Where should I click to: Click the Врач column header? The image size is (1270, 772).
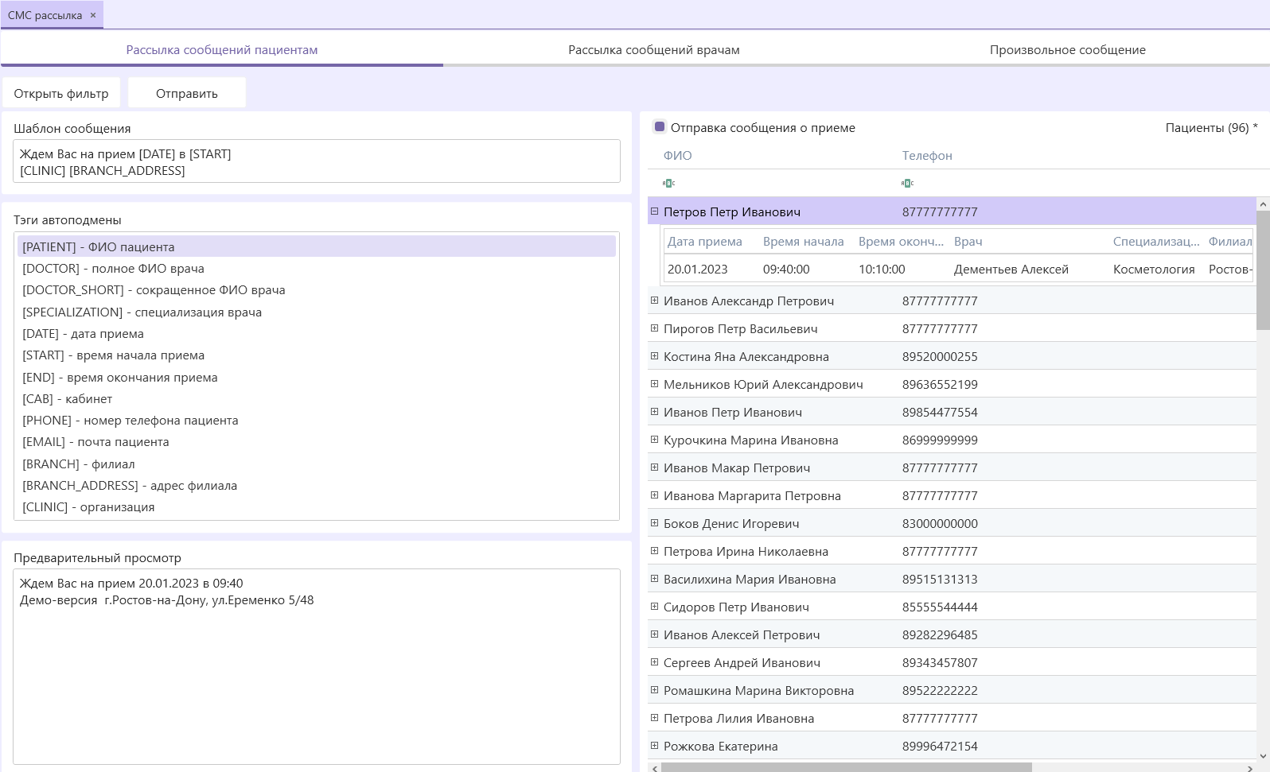point(968,241)
